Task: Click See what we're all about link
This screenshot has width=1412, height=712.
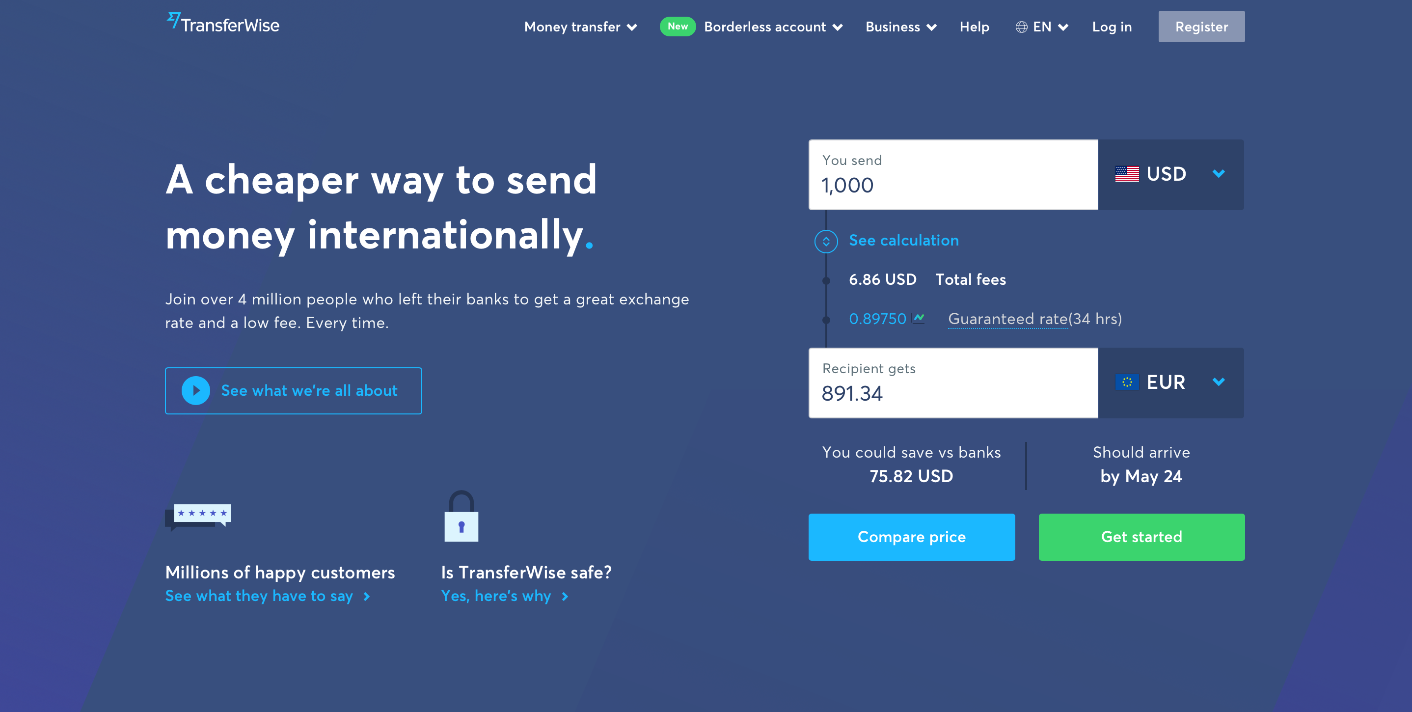Action: [293, 390]
